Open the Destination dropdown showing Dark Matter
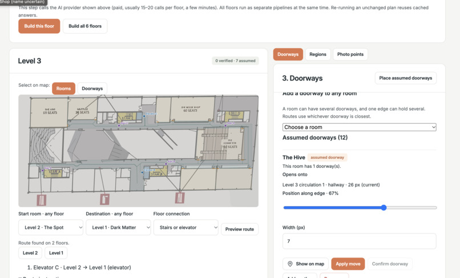This screenshot has width=460, height=278. pos(118,228)
